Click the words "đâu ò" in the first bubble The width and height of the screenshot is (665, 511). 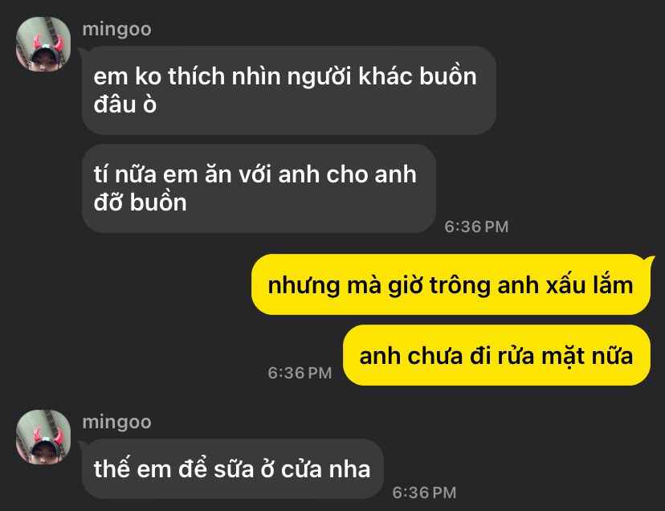coord(125,104)
